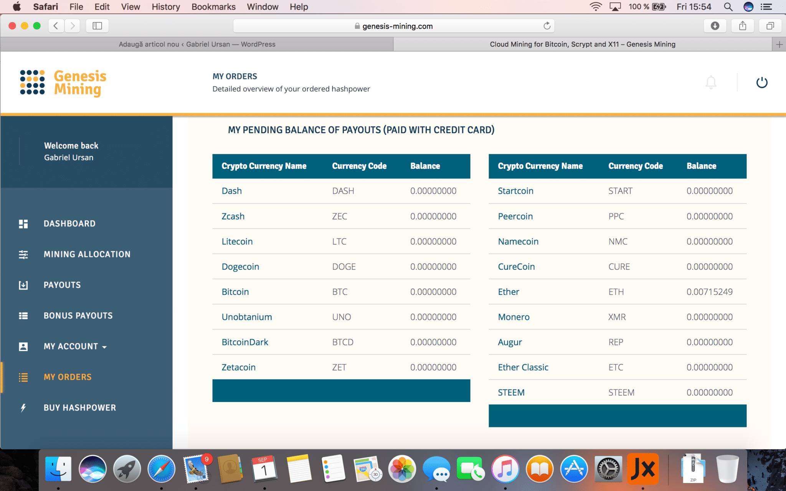786x491 pixels.
Task: Open the Safari share button
Action: [743, 26]
